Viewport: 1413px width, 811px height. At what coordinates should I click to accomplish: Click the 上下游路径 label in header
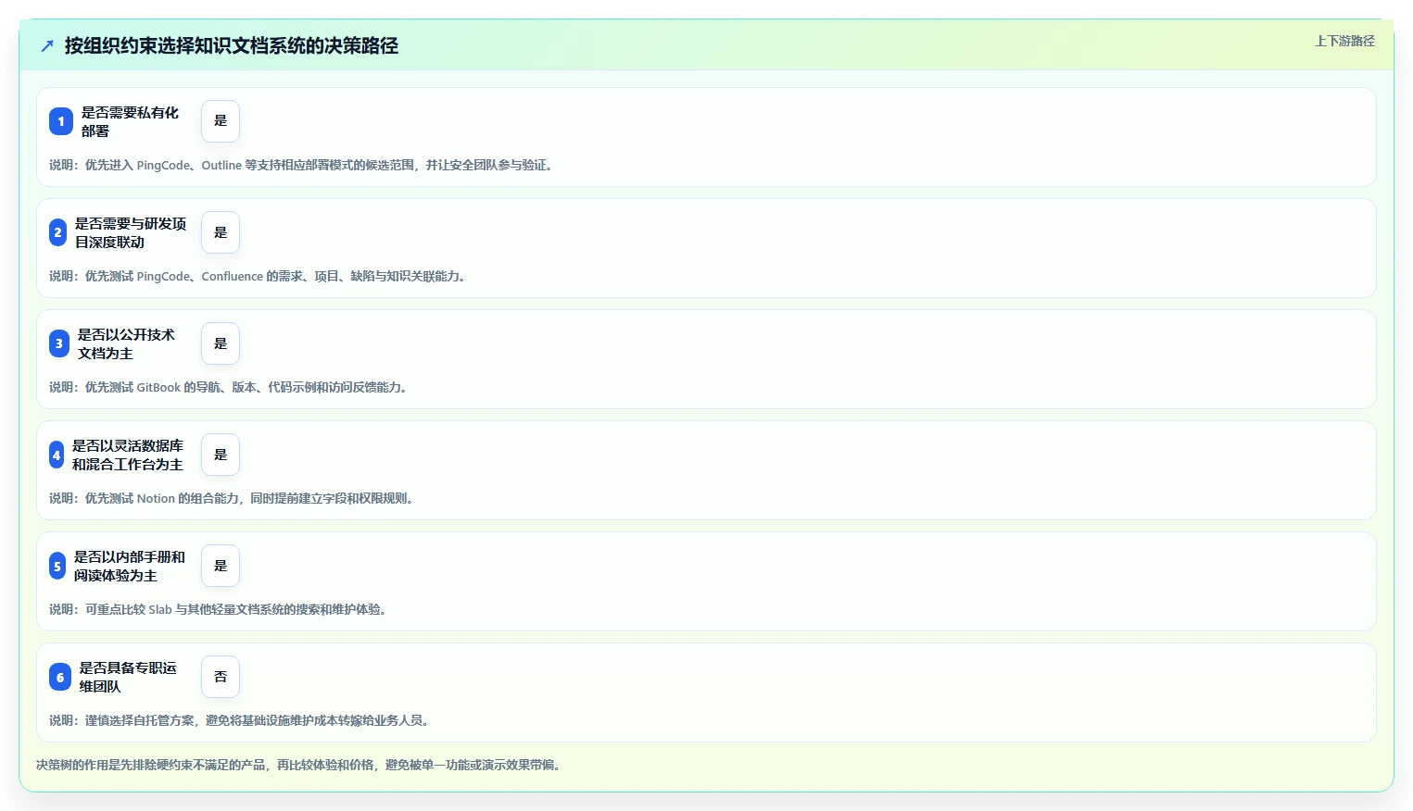pos(1344,41)
